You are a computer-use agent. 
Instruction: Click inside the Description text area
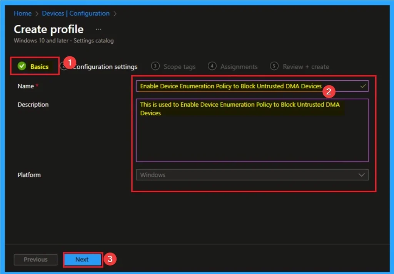(252, 134)
